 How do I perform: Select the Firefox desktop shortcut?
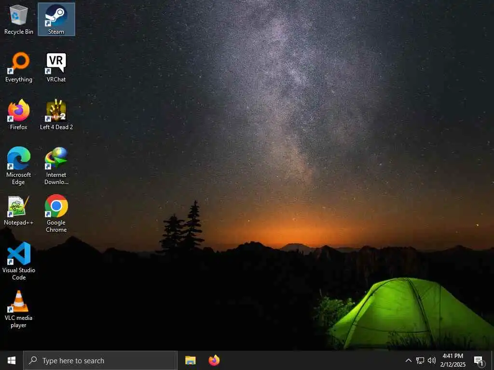click(19, 115)
